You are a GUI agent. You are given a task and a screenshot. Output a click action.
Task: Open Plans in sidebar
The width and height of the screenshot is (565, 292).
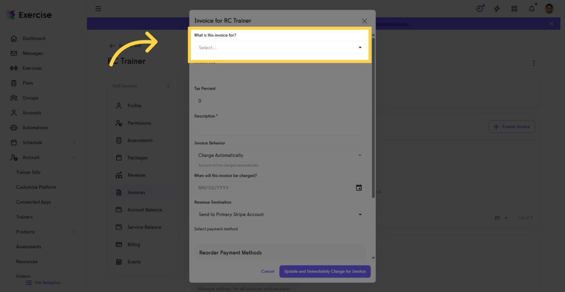28,83
